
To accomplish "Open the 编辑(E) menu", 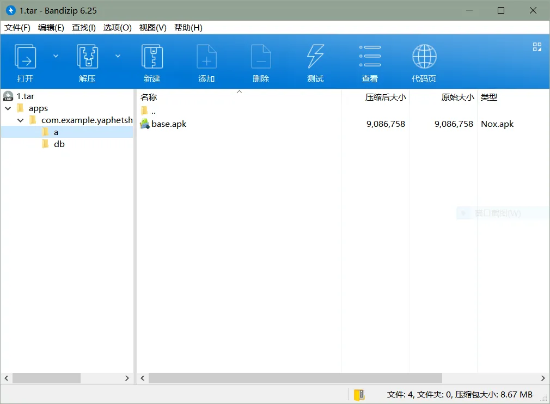I will tap(51, 28).
